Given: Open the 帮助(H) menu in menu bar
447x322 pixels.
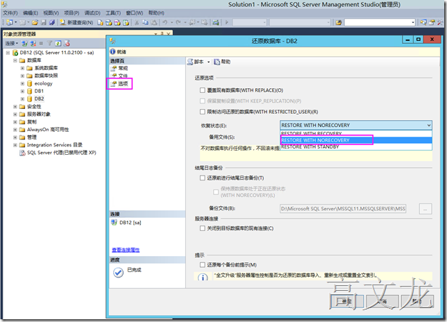Looking at the screenshot, I should (156, 12).
